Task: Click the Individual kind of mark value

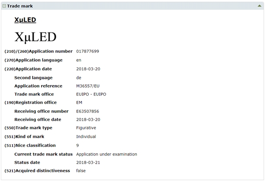Action: tap(86, 136)
